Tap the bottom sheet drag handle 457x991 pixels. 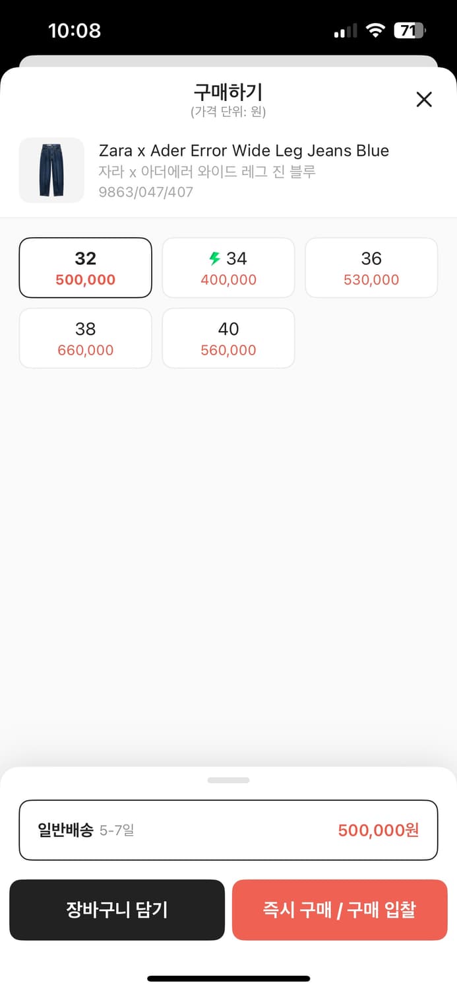[228, 780]
